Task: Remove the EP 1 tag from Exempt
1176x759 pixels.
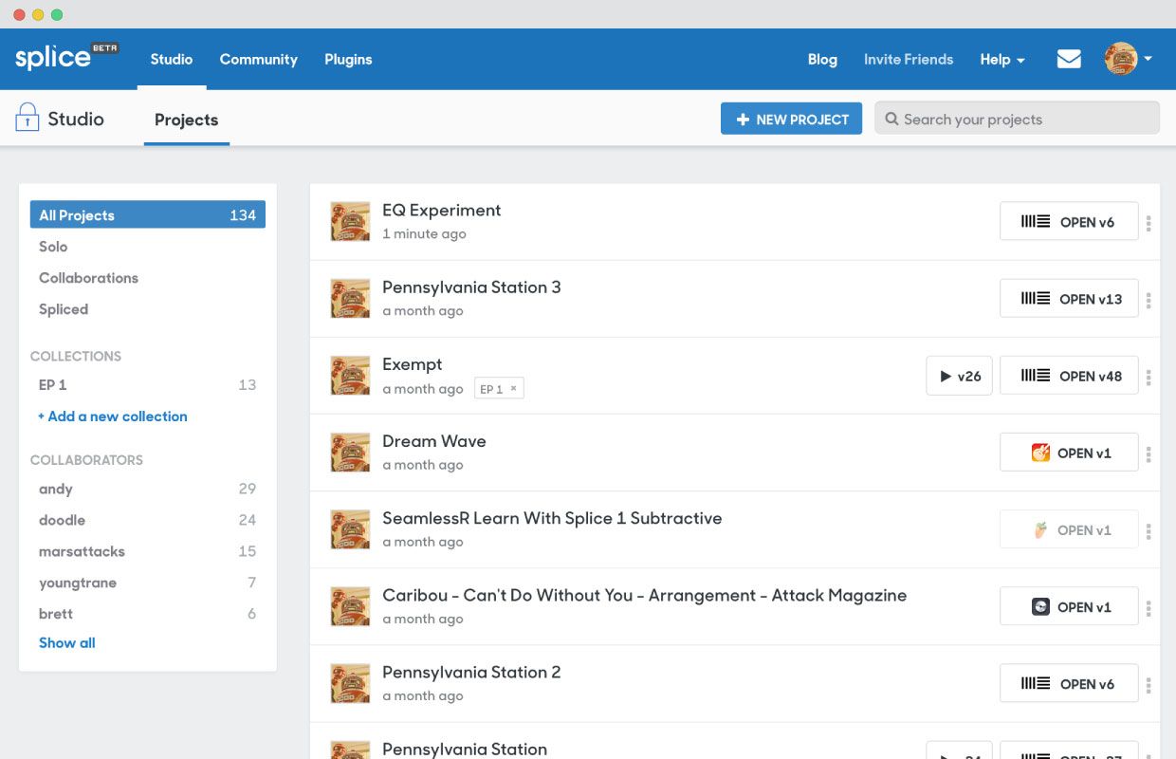Action: pyautogui.click(x=512, y=387)
